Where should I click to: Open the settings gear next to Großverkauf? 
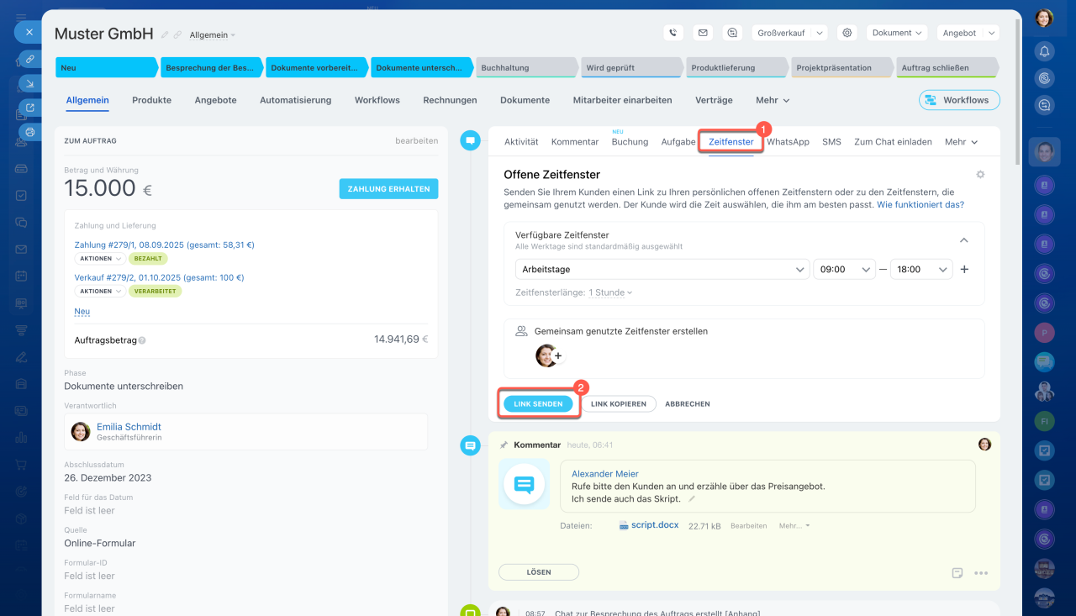point(847,33)
